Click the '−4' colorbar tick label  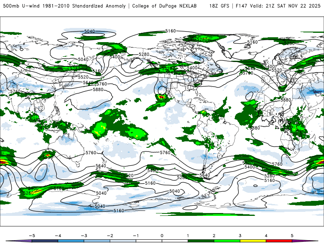click(58, 236)
